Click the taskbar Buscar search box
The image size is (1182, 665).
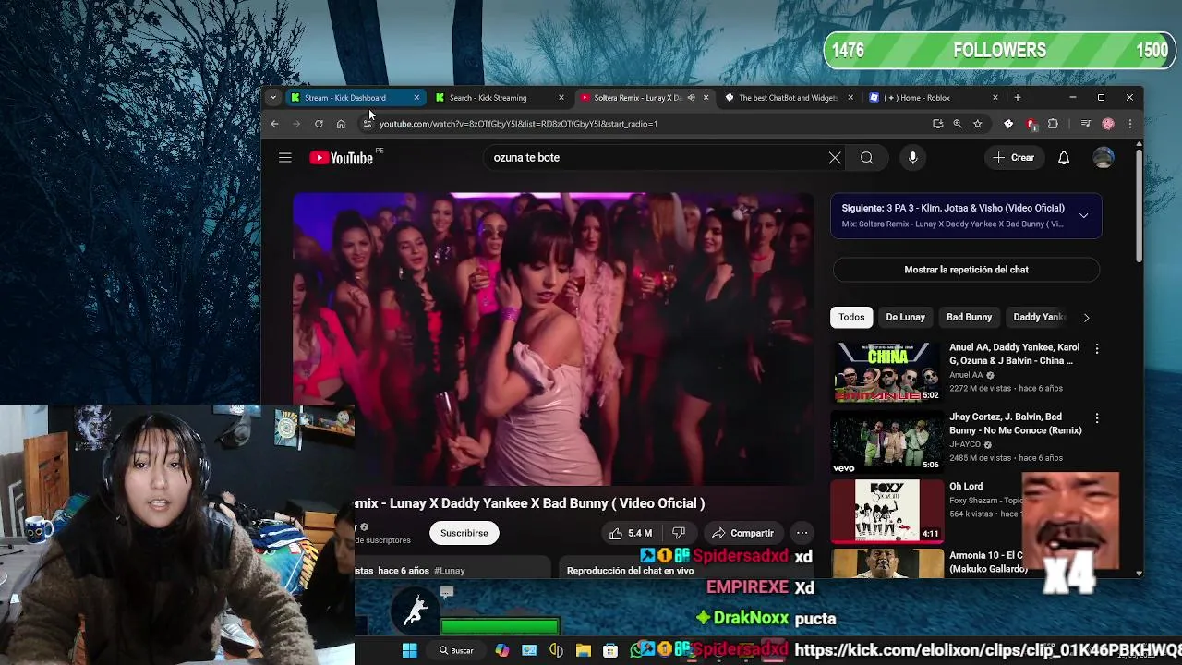[456, 650]
